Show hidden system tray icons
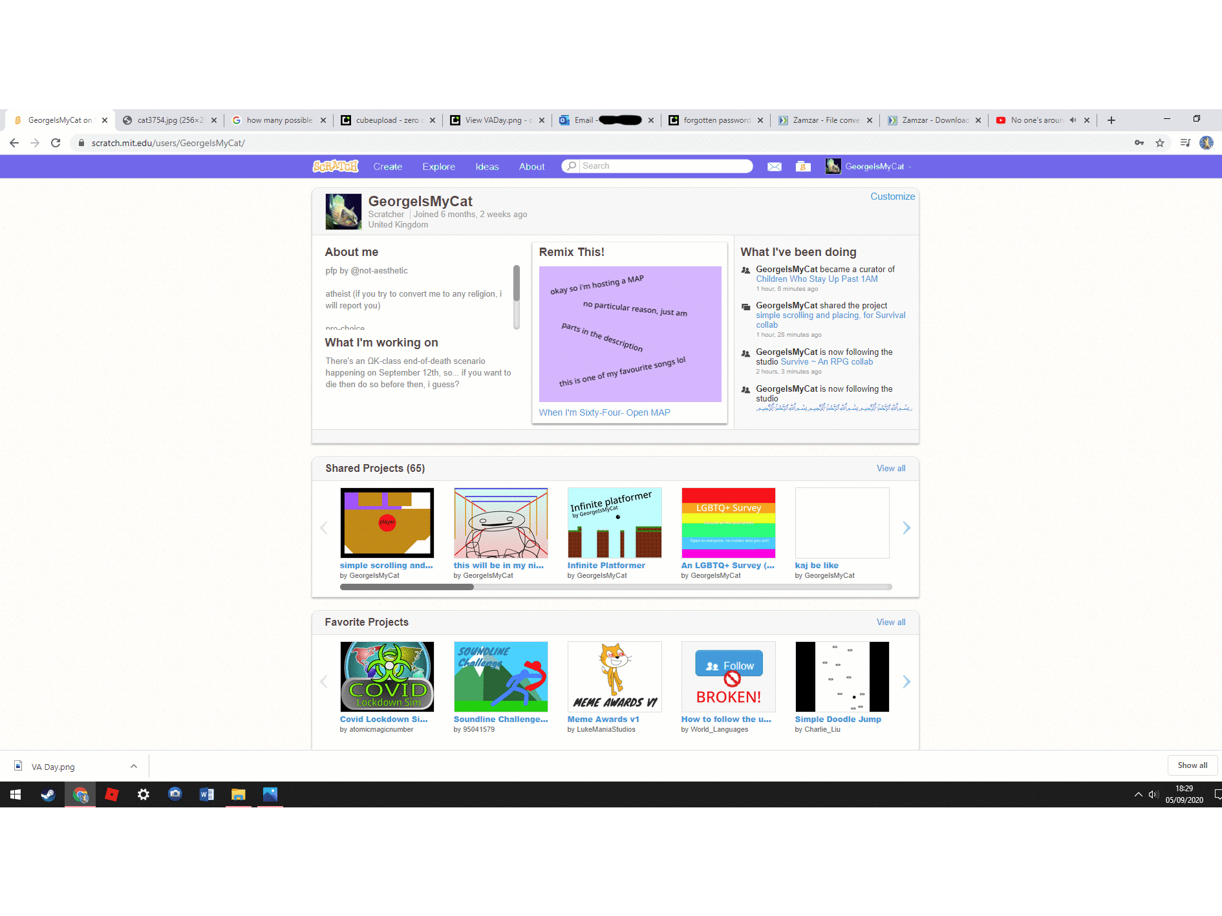Viewport: 1222px width, 916px height. tap(1138, 794)
